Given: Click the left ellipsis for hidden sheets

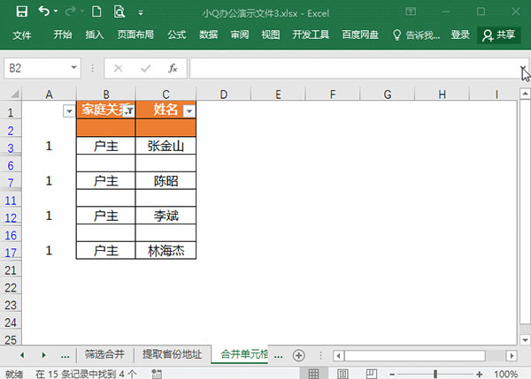Looking at the screenshot, I should tap(65, 356).
